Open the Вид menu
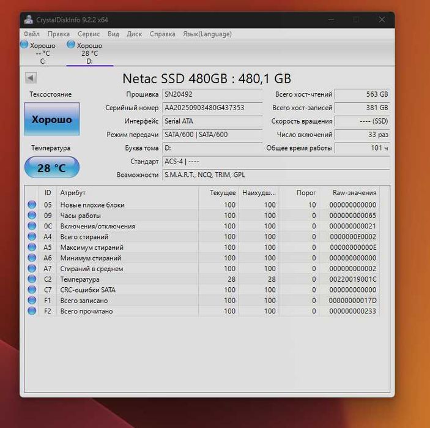 [x=113, y=34]
